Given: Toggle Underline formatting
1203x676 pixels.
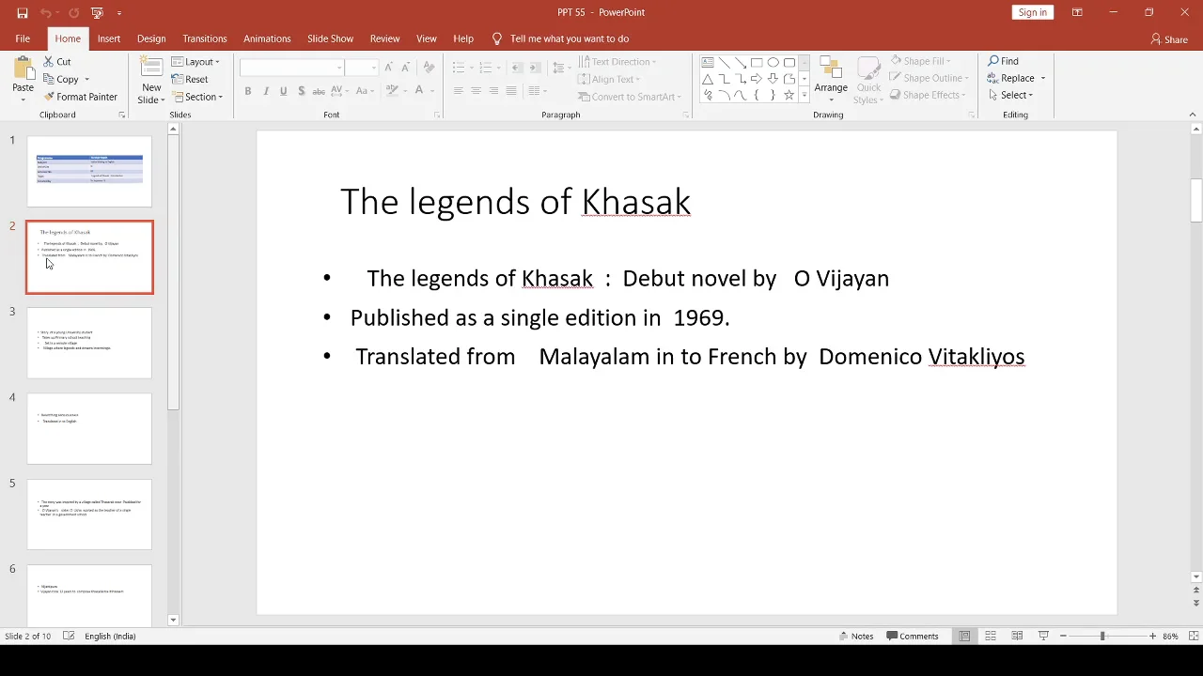Looking at the screenshot, I should click(283, 91).
